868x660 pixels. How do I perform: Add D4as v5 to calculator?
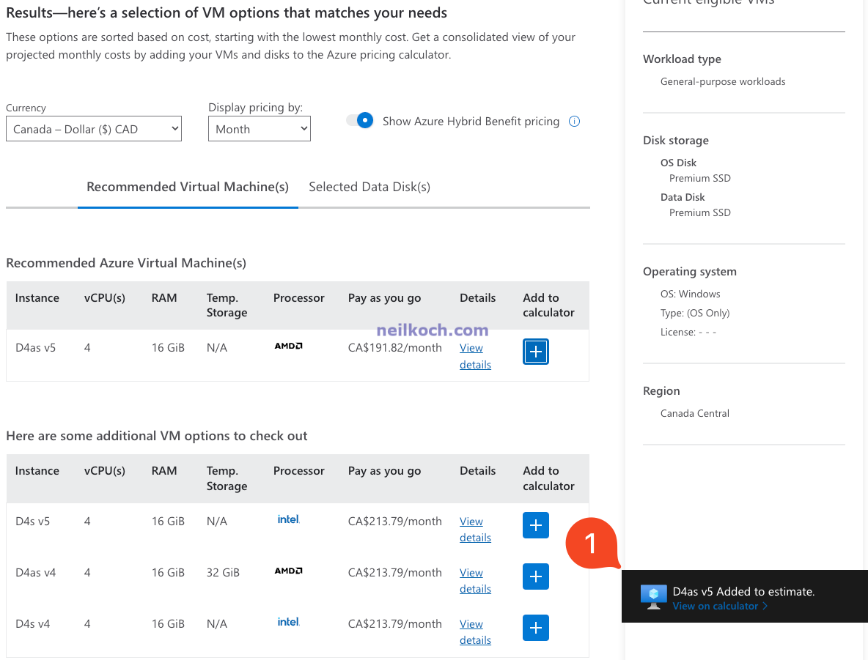coord(535,352)
